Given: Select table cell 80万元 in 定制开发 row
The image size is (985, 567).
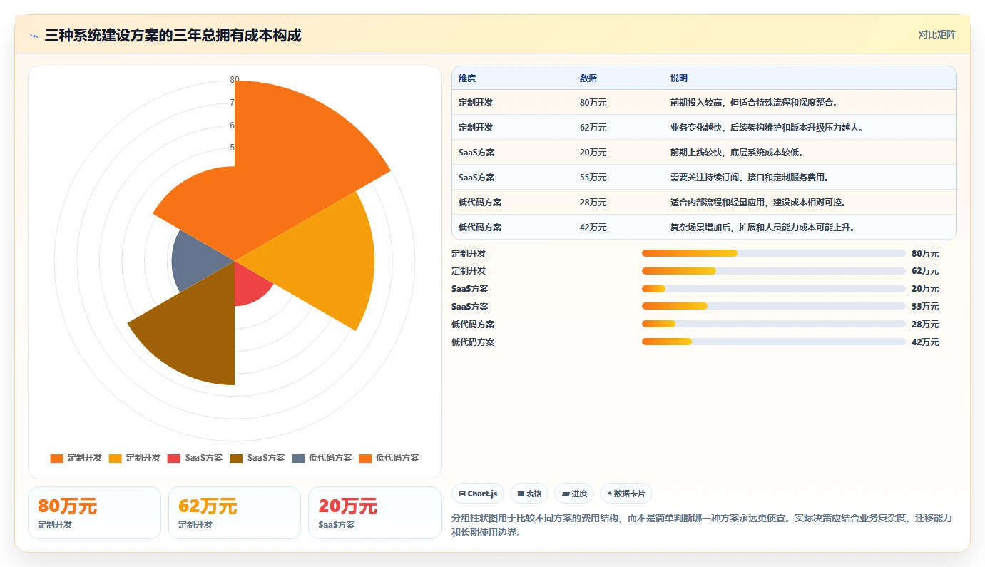Looking at the screenshot, I should [593, 103].
